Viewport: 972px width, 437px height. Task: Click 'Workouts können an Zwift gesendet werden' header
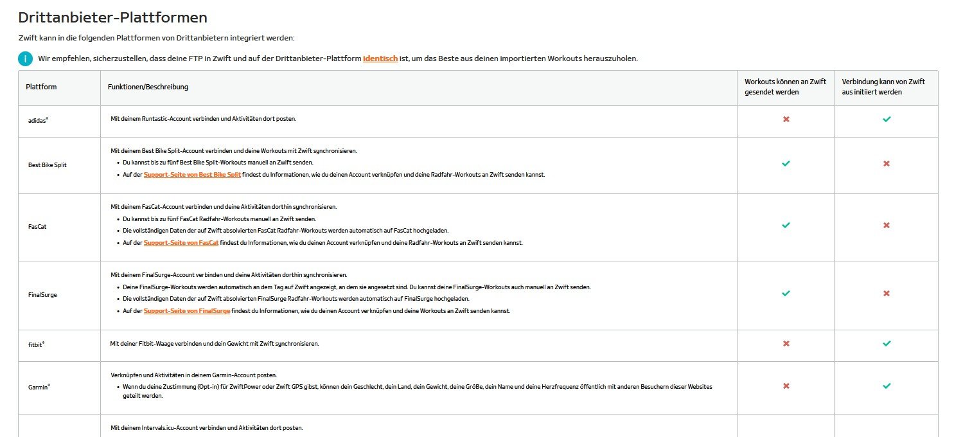click(785, 87)
